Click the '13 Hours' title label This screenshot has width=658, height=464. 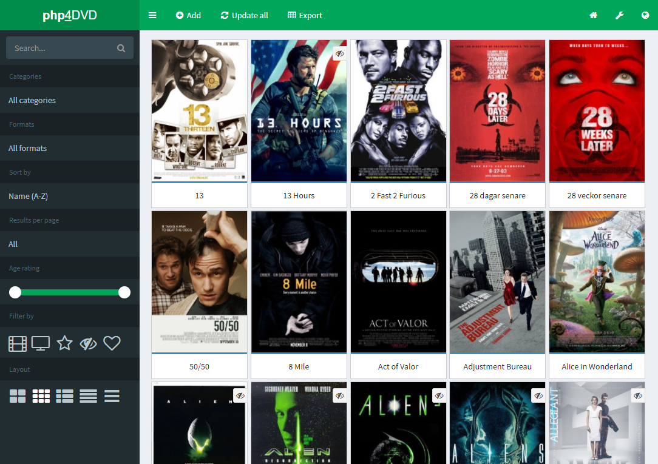(x=299, y=196)
